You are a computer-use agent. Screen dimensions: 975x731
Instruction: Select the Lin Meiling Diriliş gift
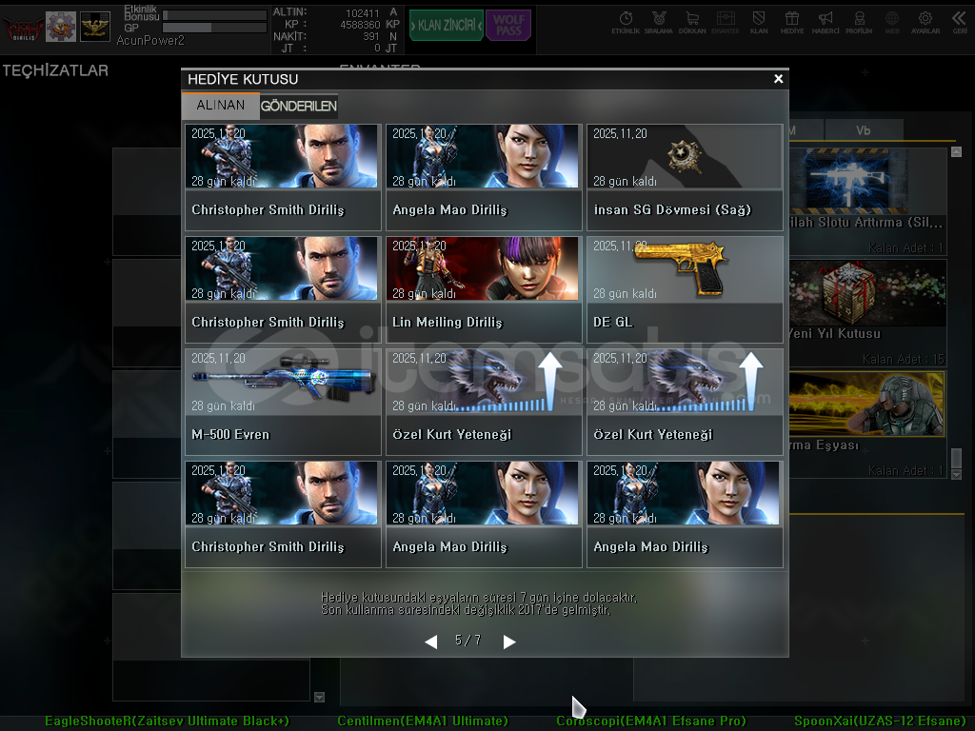pos(484,289)
